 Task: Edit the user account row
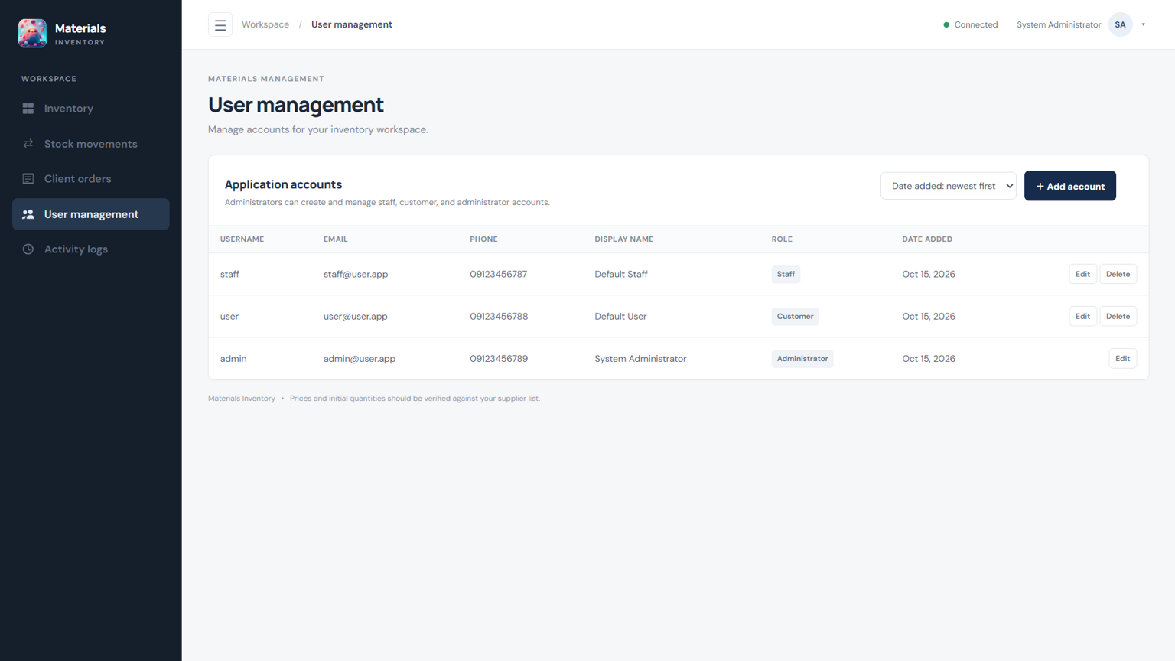coord(1082,316)
